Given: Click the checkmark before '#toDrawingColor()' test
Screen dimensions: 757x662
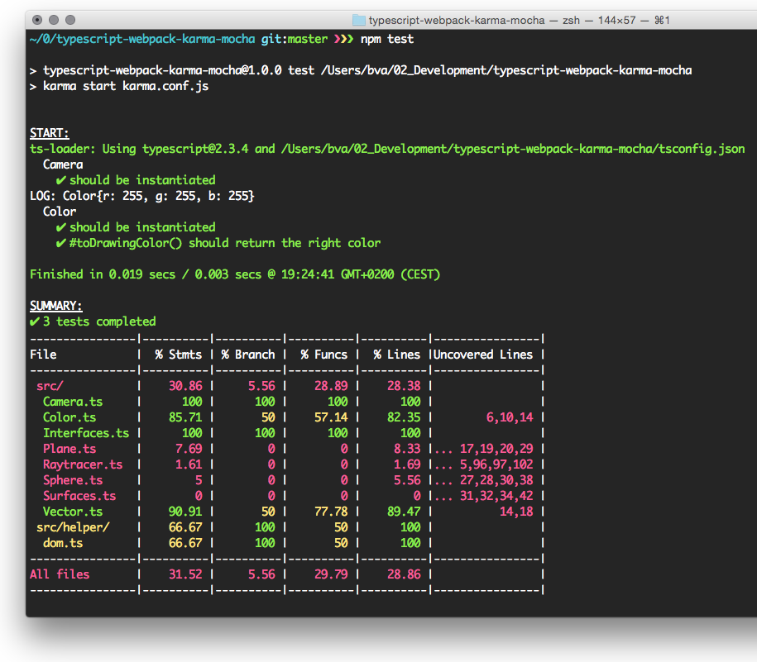Looking at the screenshot, I should coord(61,243).
